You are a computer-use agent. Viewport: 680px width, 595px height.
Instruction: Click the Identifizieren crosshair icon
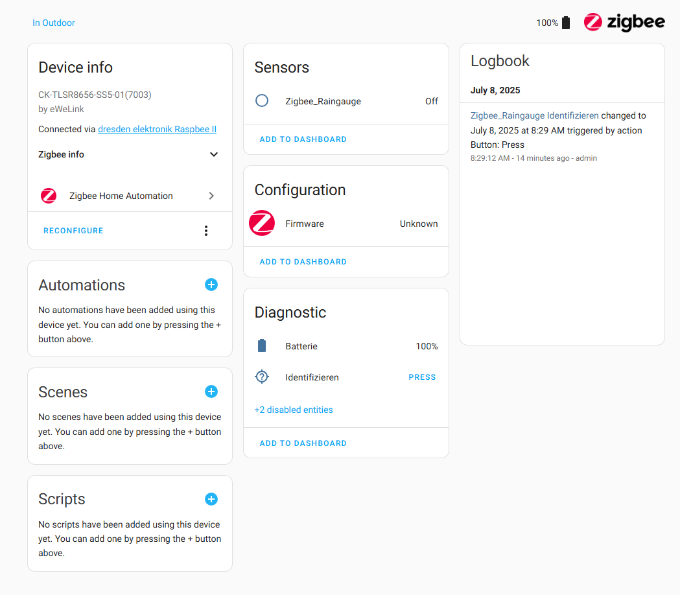click(262, 377)
